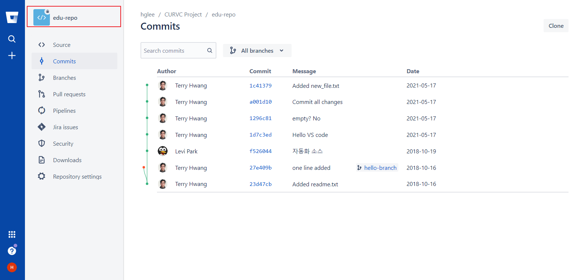The width and height of the screenshot is (581, 280).
Task: Click Levi Park's penguin avatar
Action: coord(162,151)
